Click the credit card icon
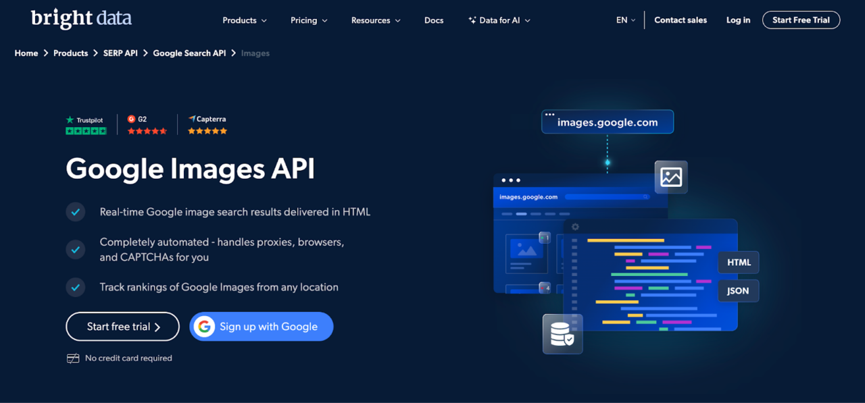Viewport: 865px width, 403px height. click(73, 358)
